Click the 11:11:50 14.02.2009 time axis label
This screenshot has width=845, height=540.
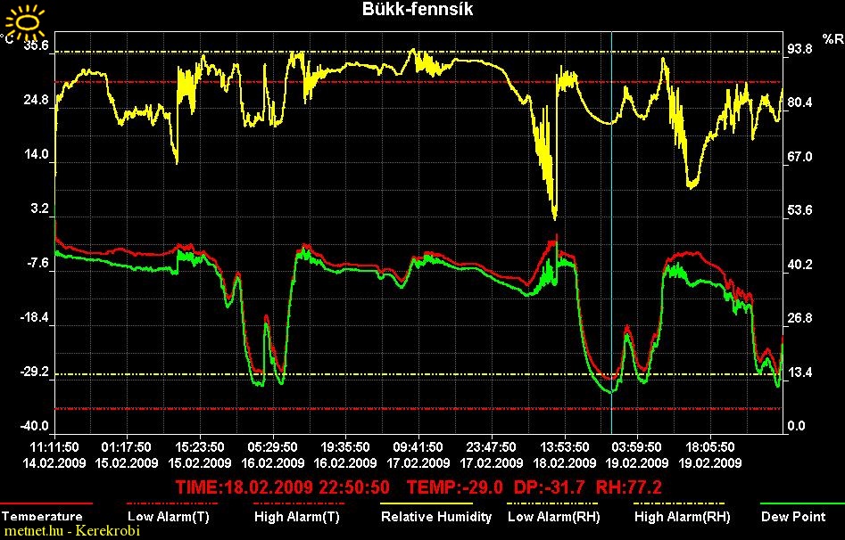click(x=54, y=454)
